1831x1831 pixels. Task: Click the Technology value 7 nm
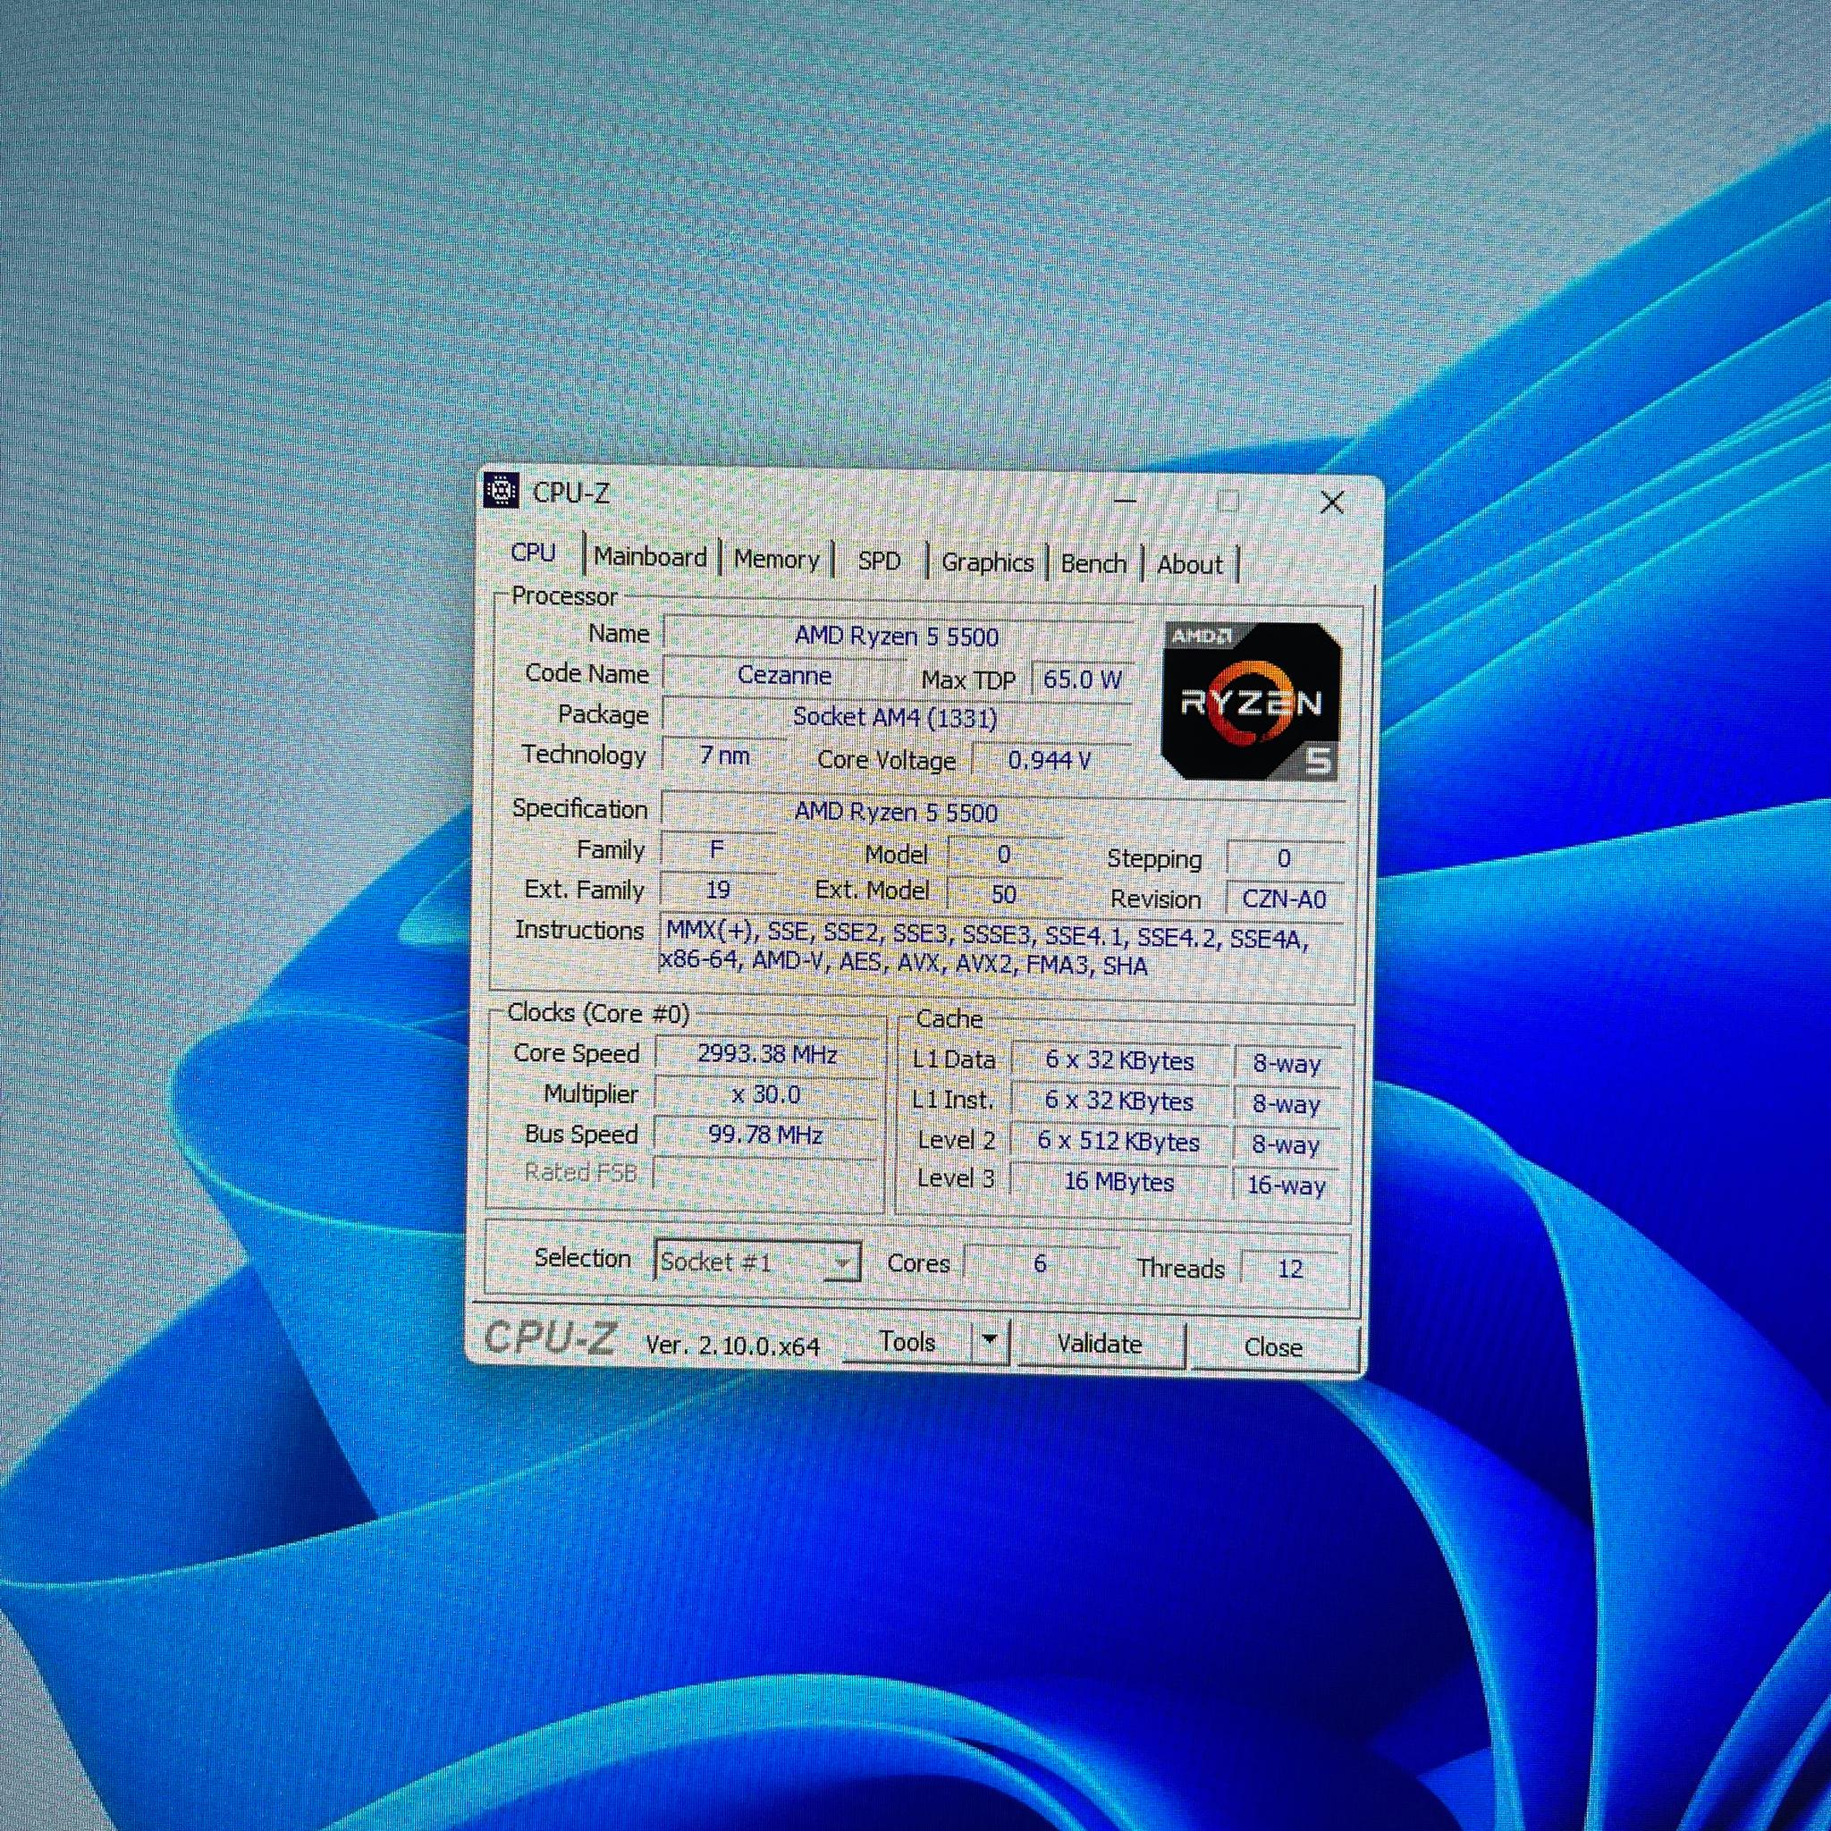pos(724,755)
